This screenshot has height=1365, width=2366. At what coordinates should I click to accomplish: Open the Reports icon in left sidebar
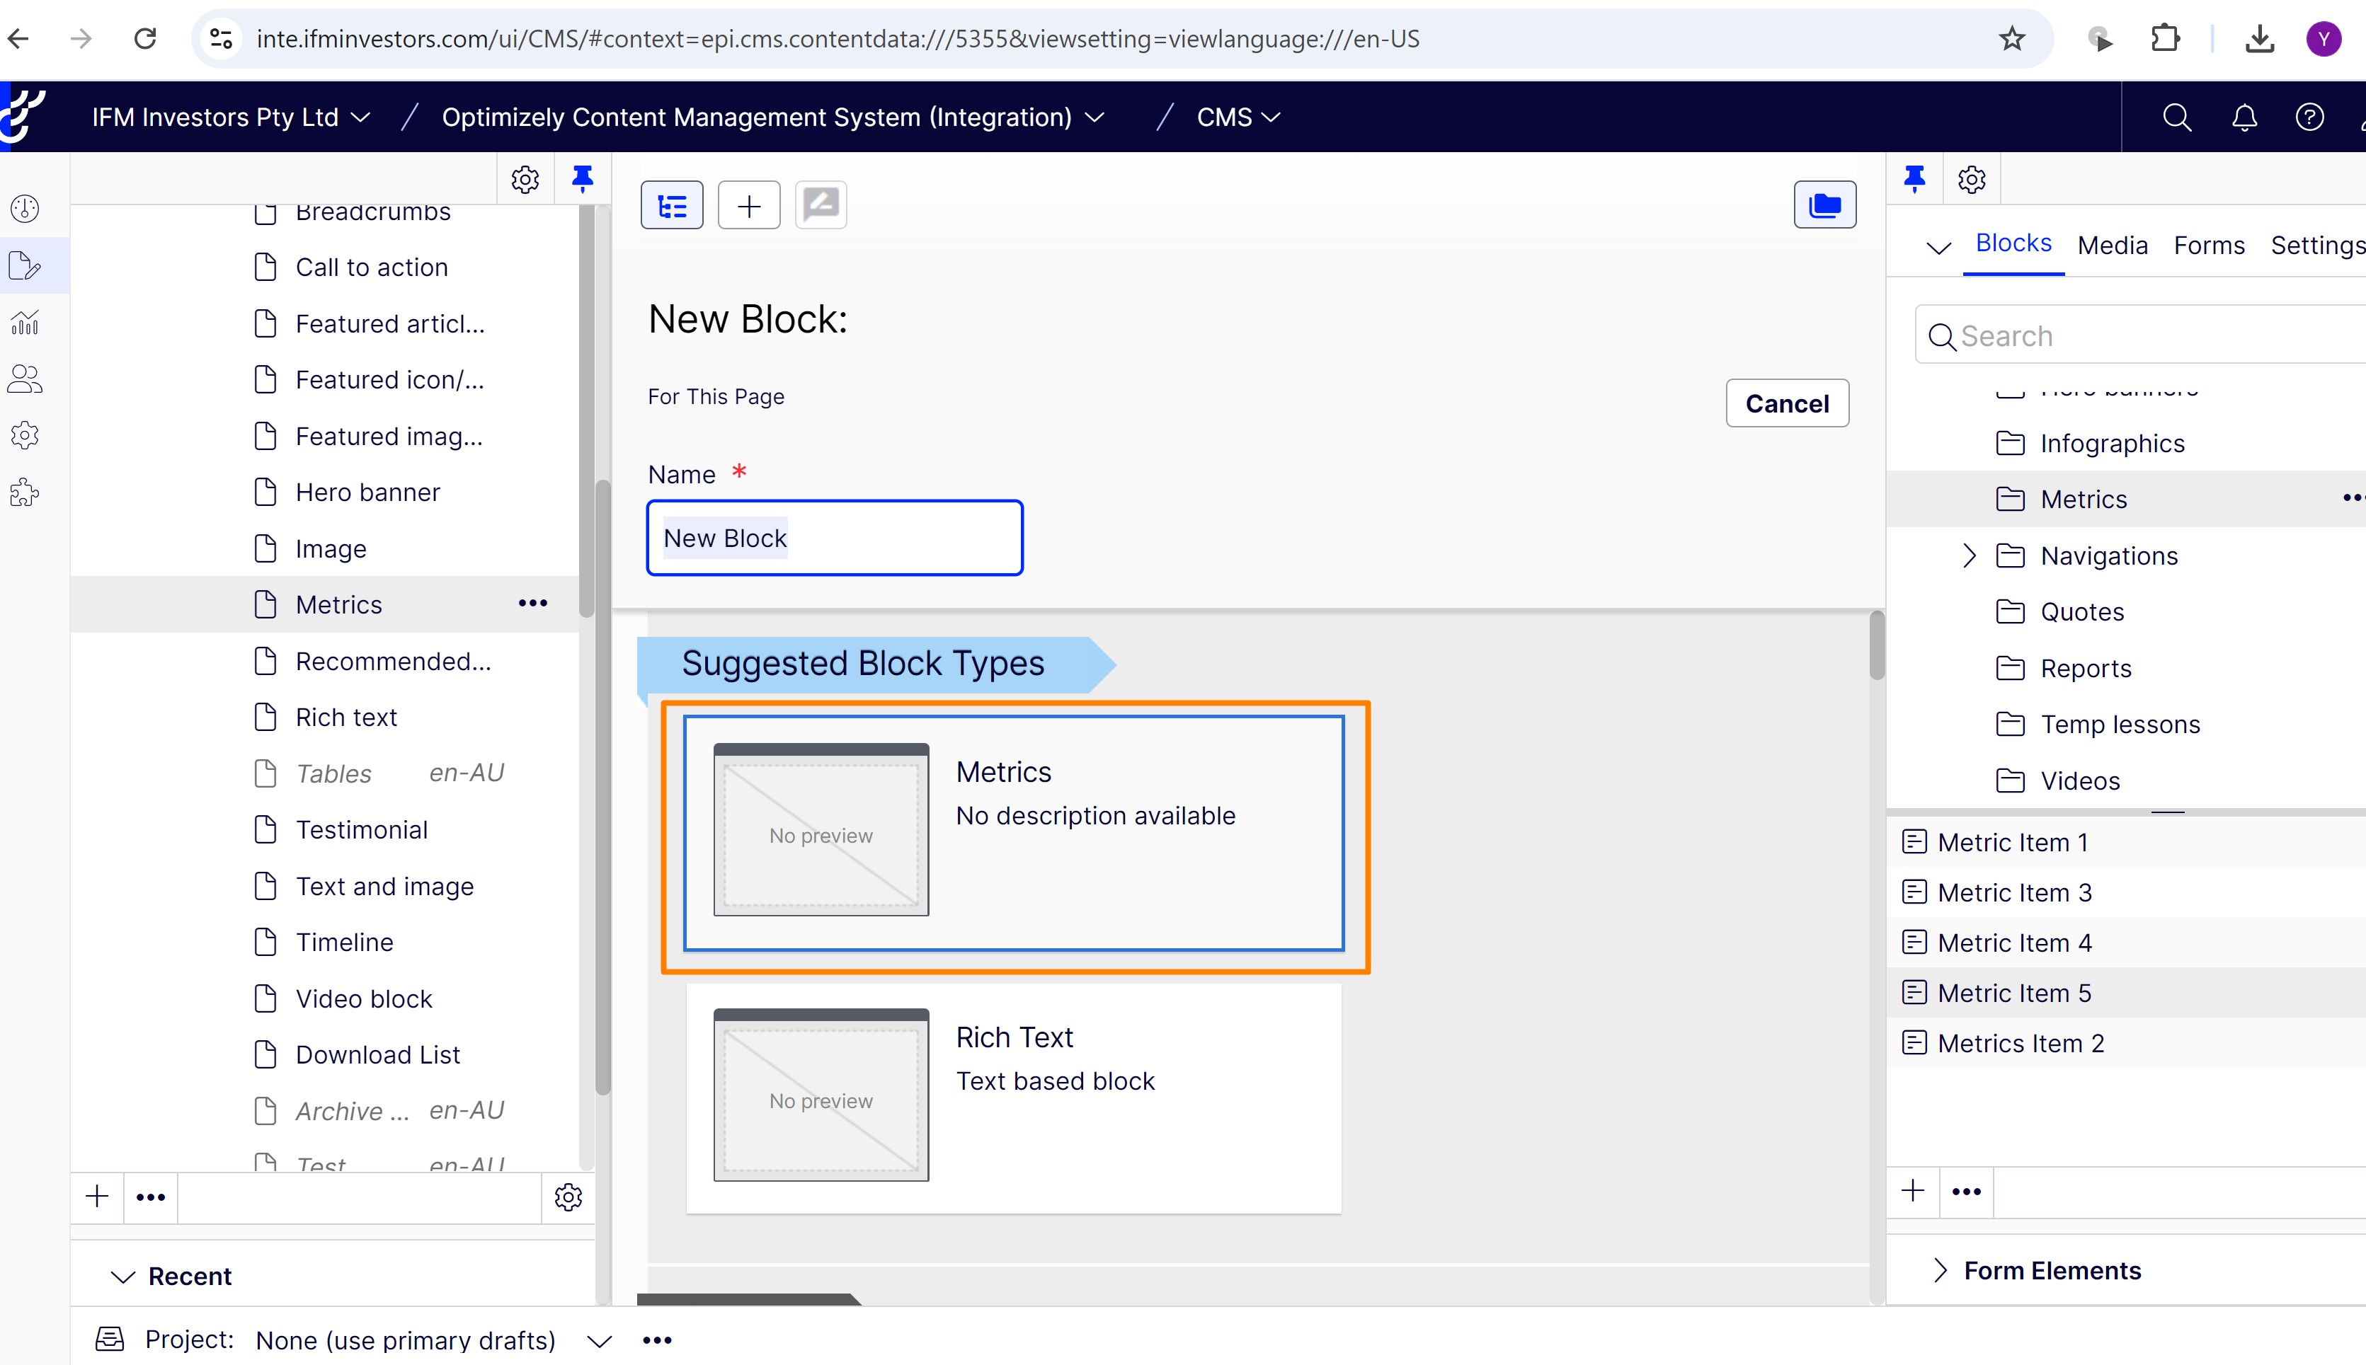coord(25,323)
